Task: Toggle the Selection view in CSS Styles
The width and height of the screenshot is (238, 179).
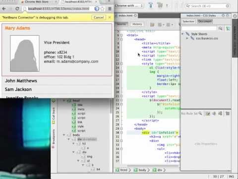Action: [188, 21]
